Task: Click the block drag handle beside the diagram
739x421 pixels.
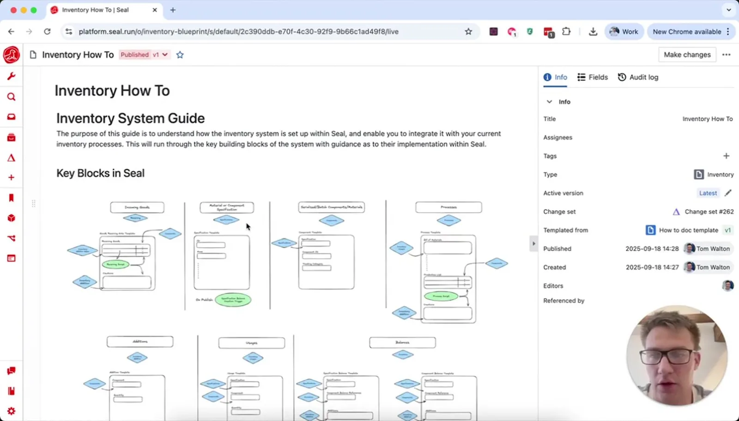Action: 33,203
